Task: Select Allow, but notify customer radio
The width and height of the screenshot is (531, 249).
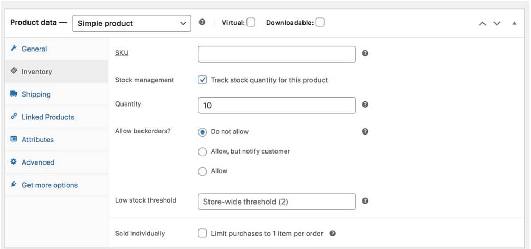Action: click(202, 152)
